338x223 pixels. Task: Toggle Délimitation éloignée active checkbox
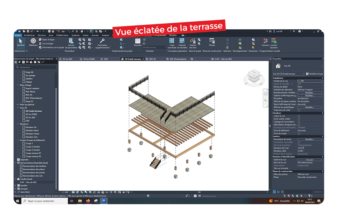coord(299,125)
